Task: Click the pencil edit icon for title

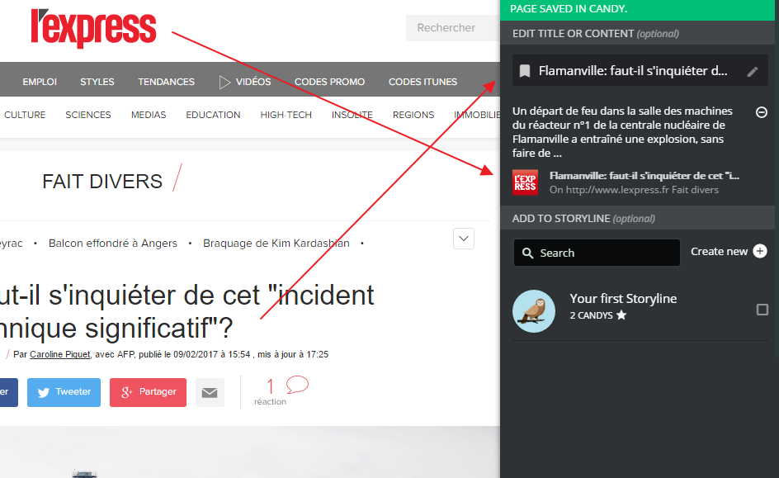Action: coord(753,72)
